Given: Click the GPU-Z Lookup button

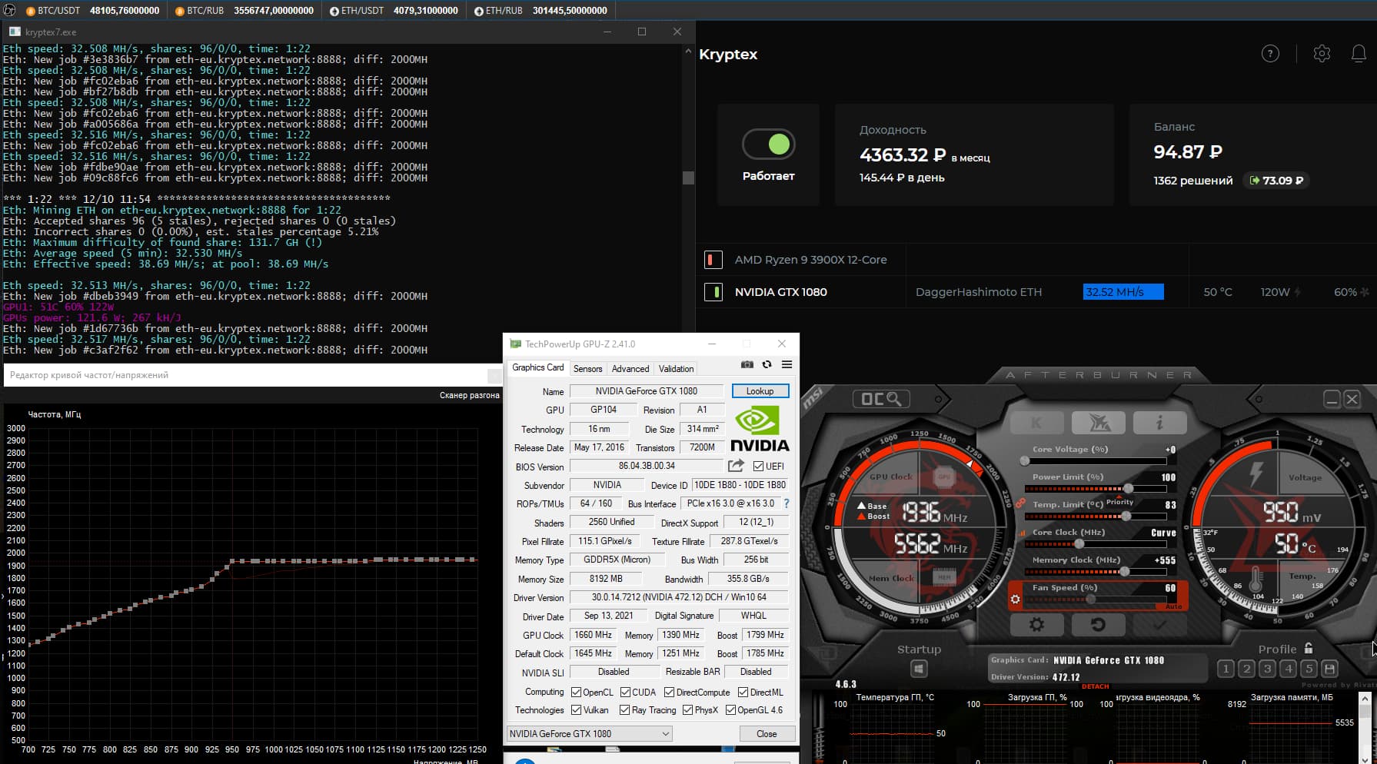Looking at the screenshot, I should tap(760, 390).
